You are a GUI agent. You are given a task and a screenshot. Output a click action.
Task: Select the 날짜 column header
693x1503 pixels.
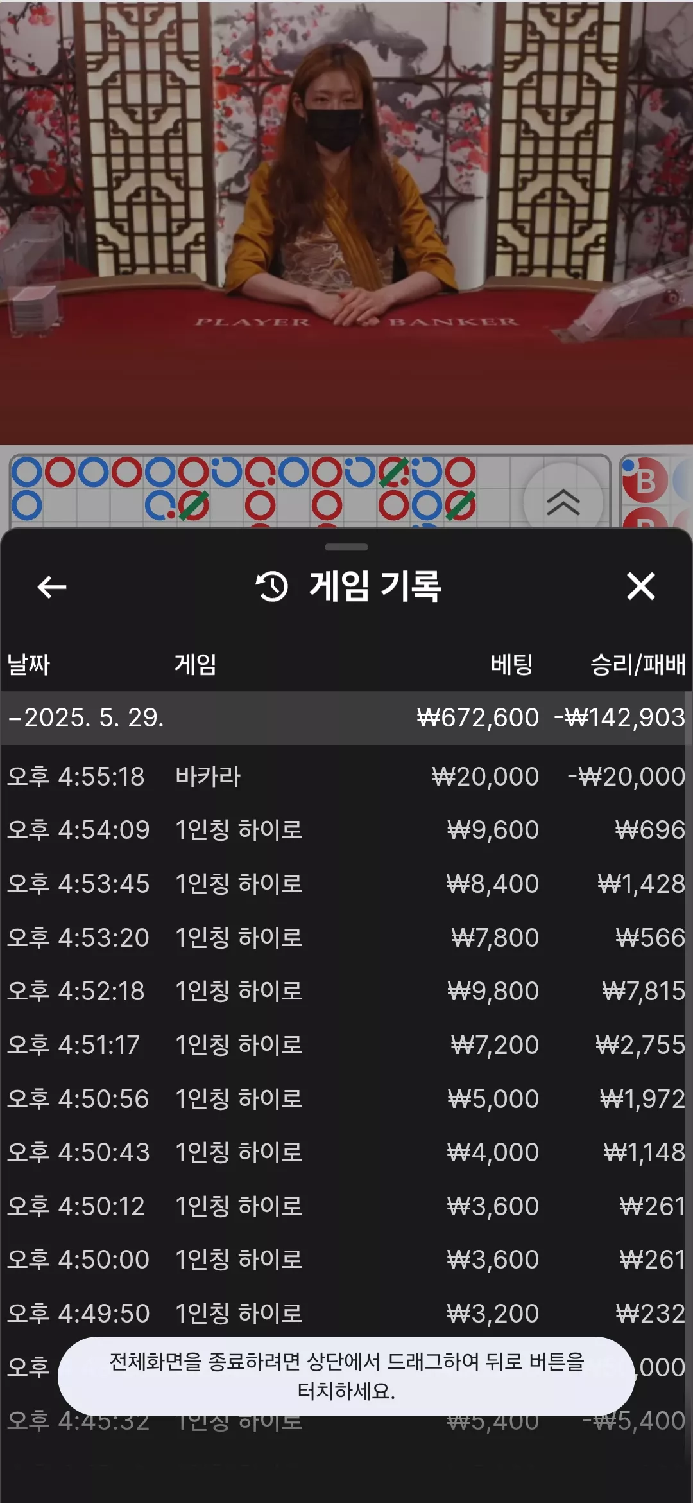coord(28,664)
